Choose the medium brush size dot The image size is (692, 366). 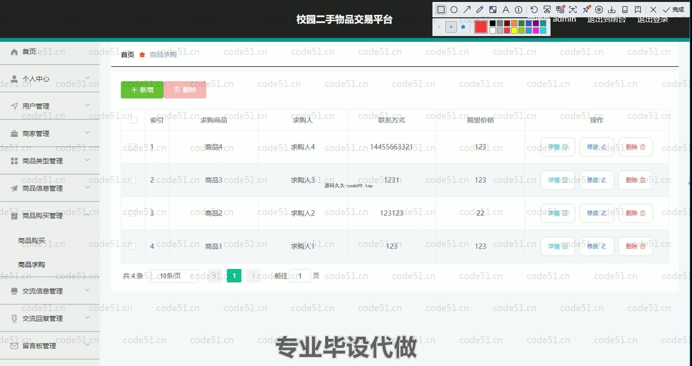pyautogui.click(x=451, y=27)
